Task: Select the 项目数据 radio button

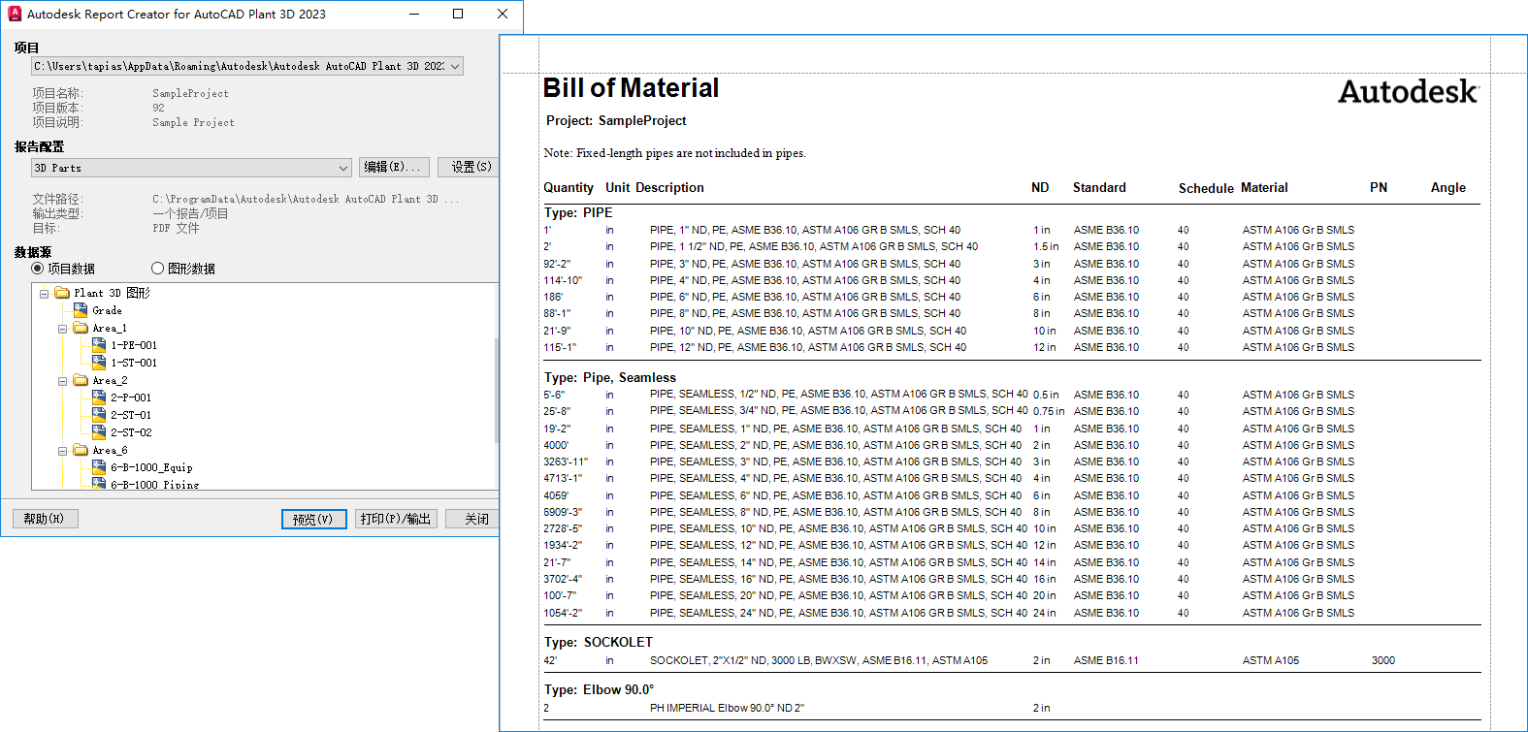Action: (38, 269)
